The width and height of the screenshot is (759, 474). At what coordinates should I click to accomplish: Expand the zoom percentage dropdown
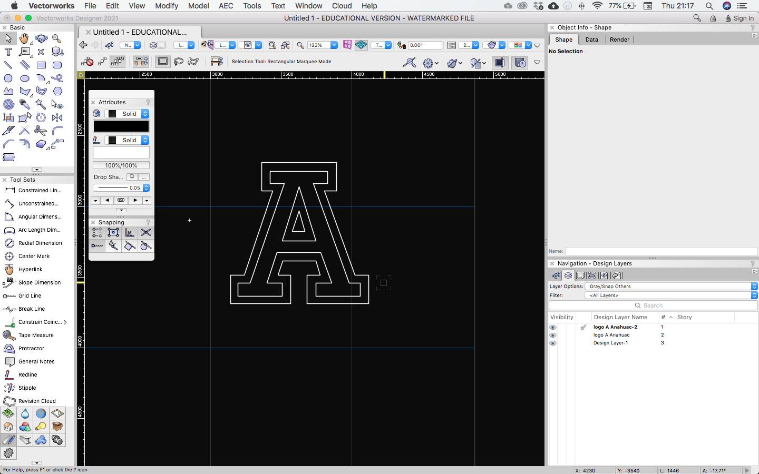click(334, 45)
